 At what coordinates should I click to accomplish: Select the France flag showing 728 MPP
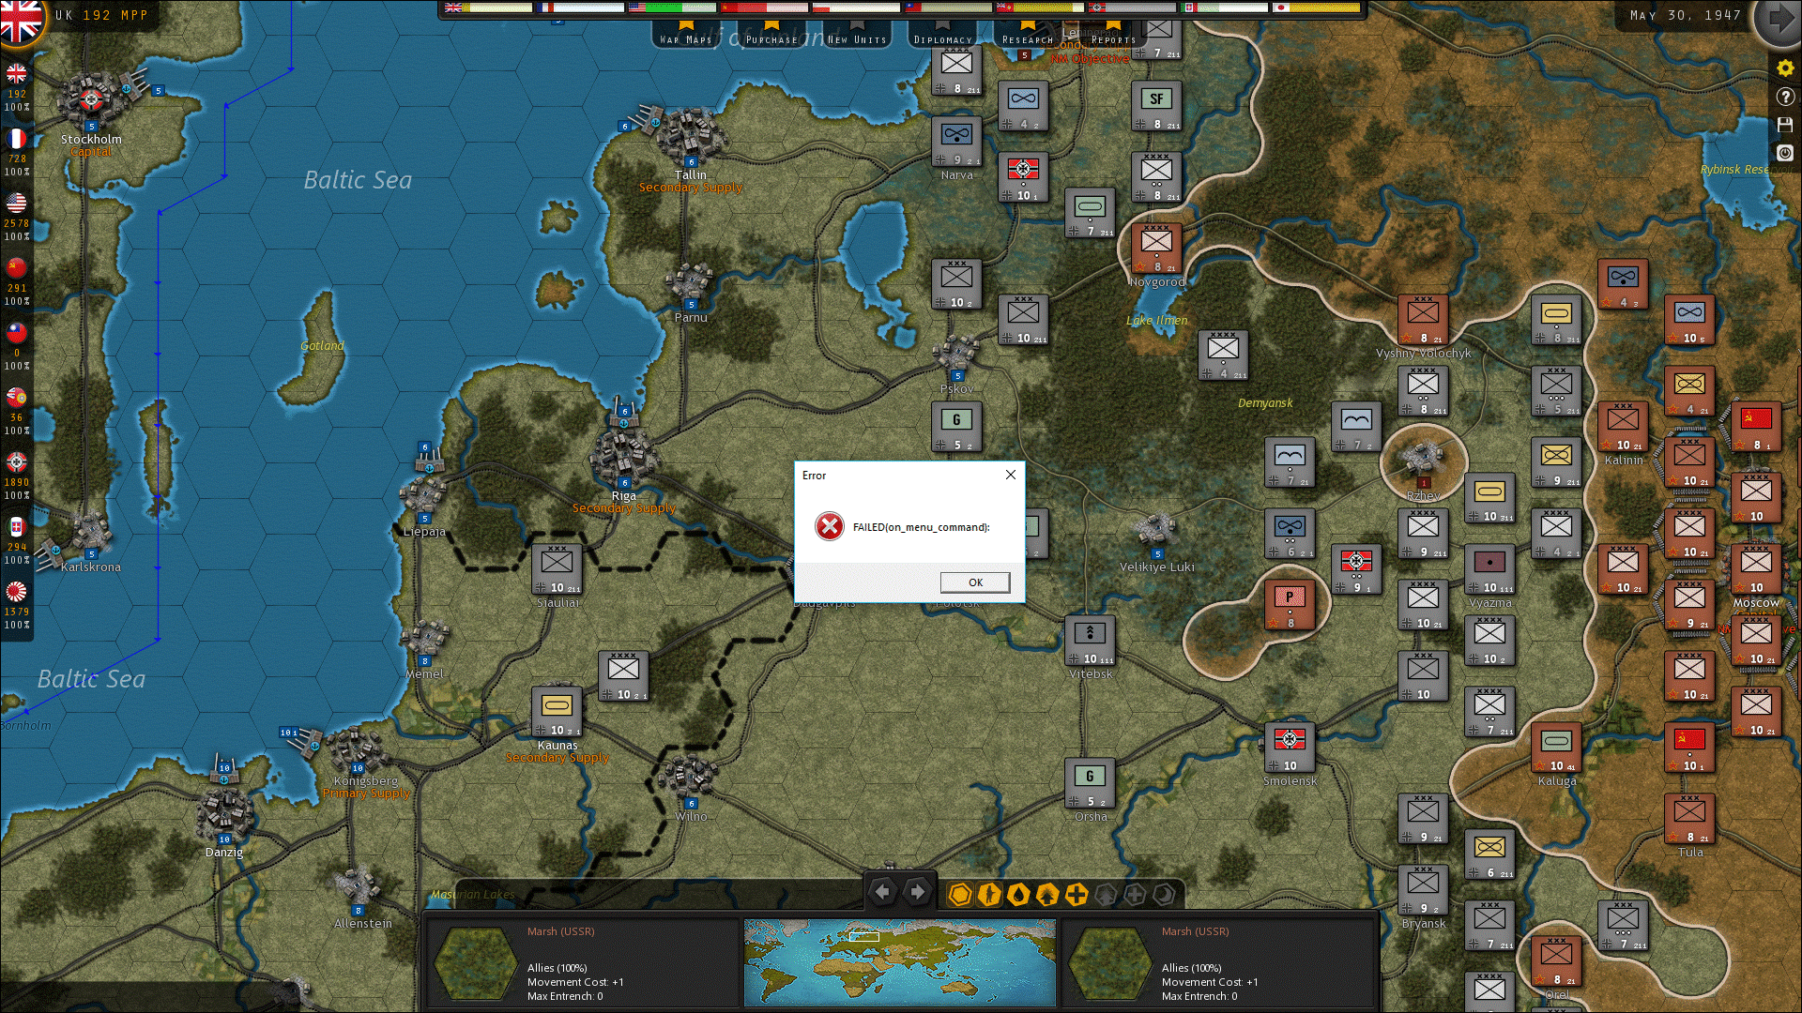(x=17, y=139)
